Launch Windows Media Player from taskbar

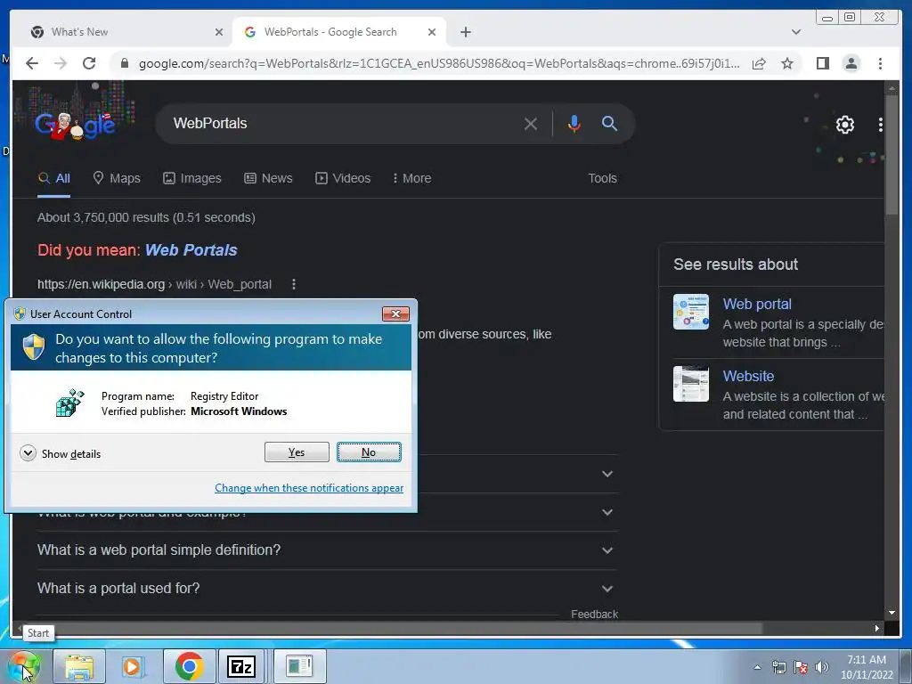[x=133, y=666]
